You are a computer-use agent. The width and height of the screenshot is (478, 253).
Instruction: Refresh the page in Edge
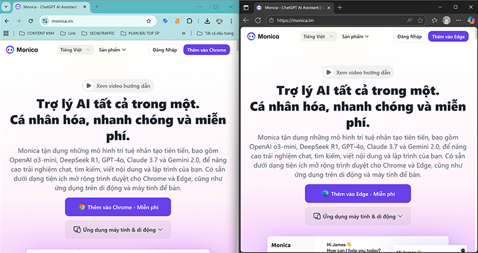pos(258,20)
